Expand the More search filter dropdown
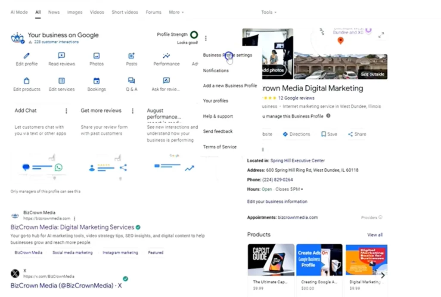441x297 pixels. (176, 12)
